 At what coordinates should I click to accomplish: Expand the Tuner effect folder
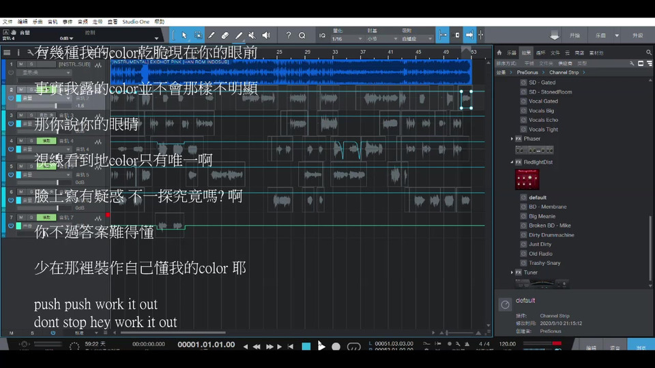pos(512,273)
